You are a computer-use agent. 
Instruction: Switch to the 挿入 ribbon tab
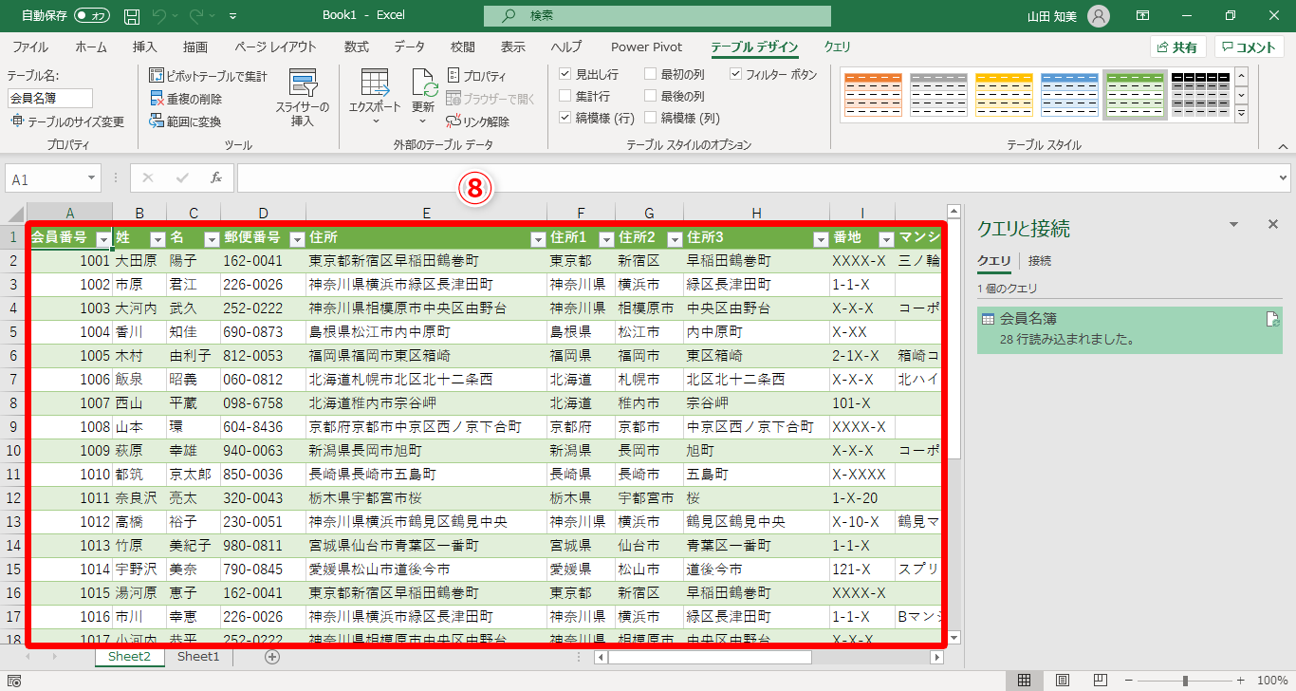tap(145, 47)
